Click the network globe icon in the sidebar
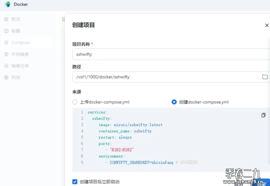 (x=6, y=77)
